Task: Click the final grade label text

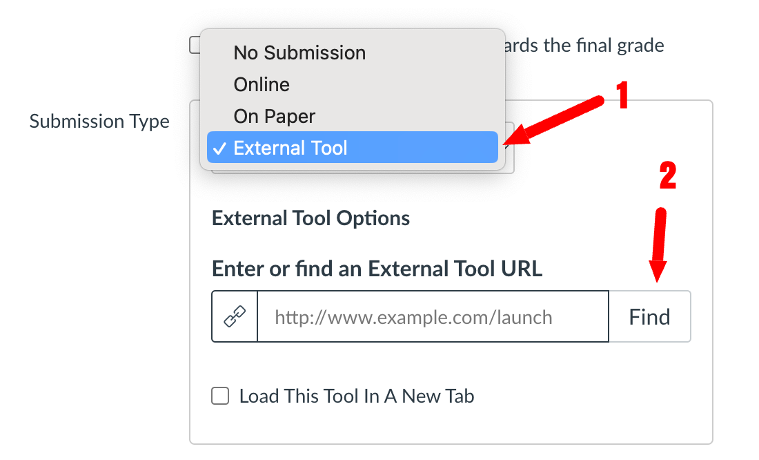Action: [x=584, y=46]
